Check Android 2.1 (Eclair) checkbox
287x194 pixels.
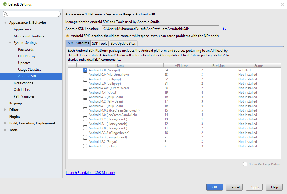point(85,146)
